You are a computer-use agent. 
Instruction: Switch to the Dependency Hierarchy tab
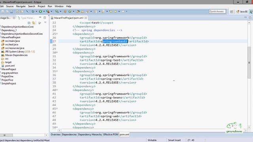pyautogui.click(x=90, y=135)
